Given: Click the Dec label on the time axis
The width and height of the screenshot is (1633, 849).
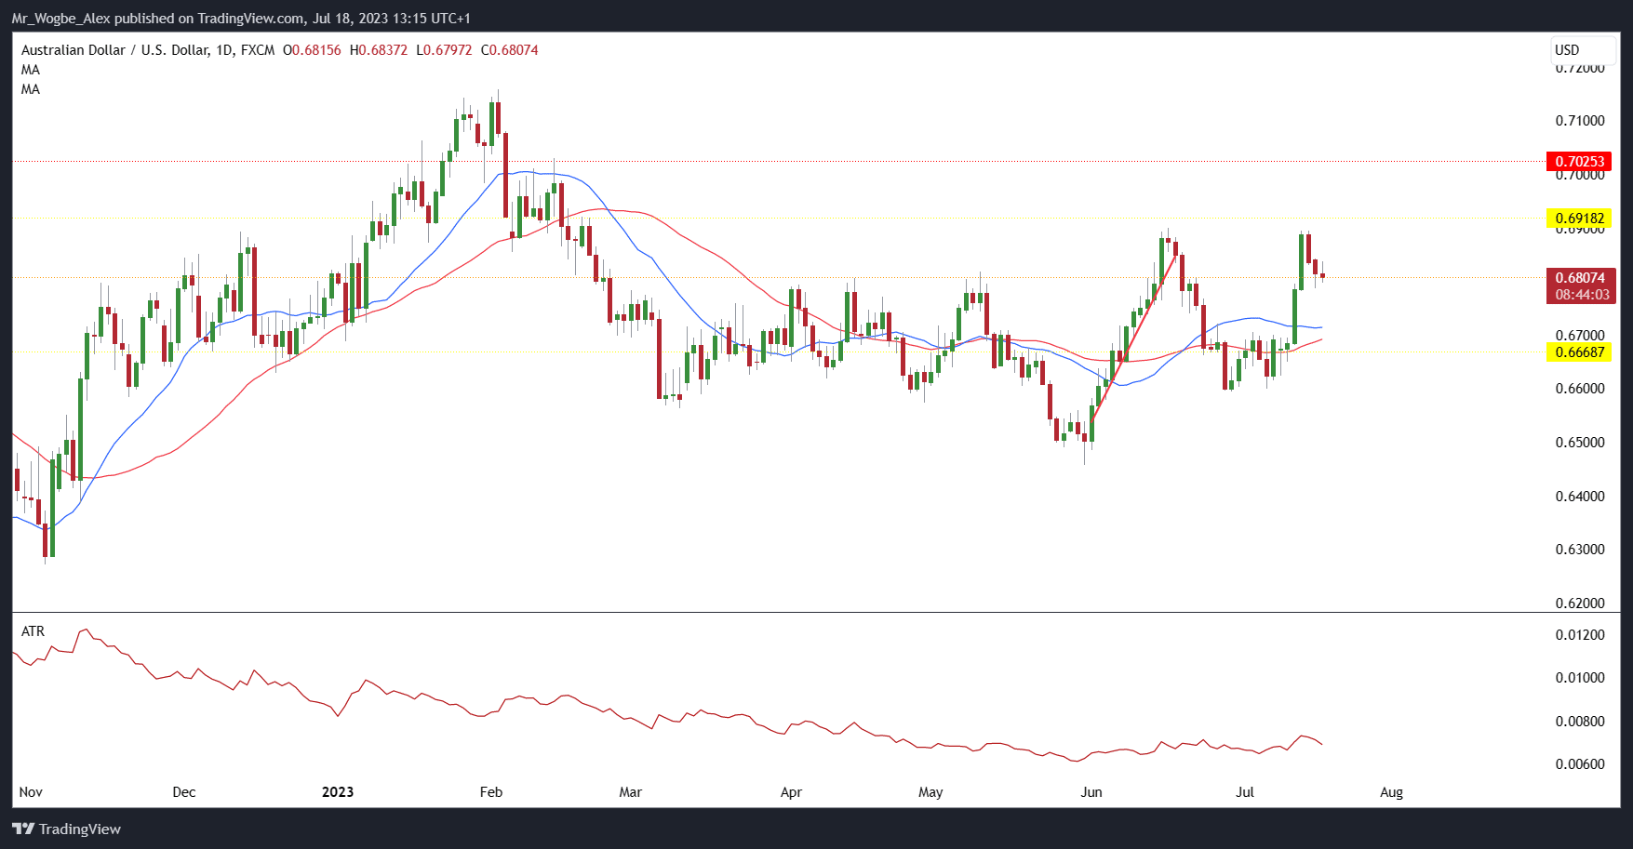Looking at the screenshot, I should tap(184, 792).
